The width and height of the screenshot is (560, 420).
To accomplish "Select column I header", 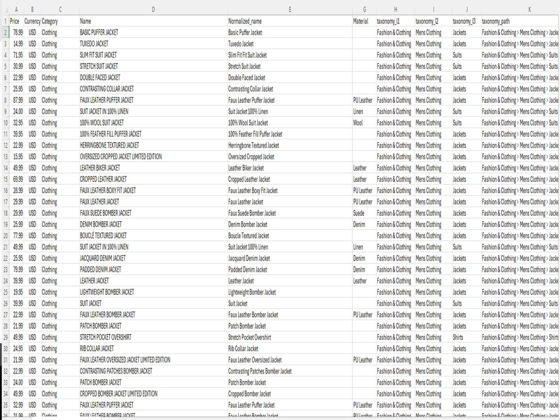I will click(x=433, y=10).
